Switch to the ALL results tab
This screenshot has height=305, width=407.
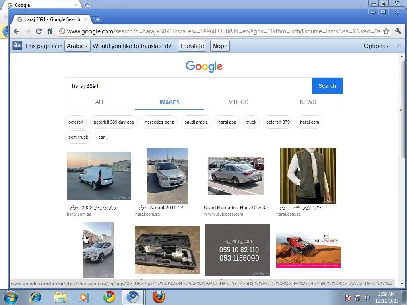[100, 102]
